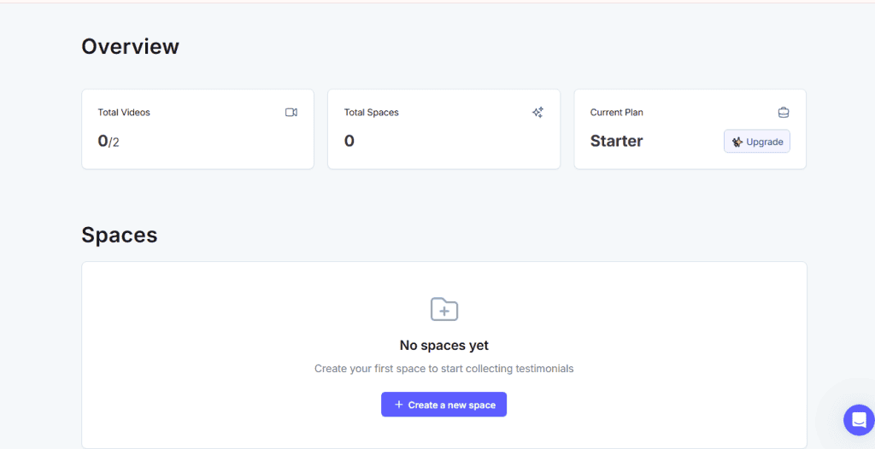Click the folder-plus icon above No spaces yet
Viewport: 875px width, 449px height.
(x=444, y=309)
